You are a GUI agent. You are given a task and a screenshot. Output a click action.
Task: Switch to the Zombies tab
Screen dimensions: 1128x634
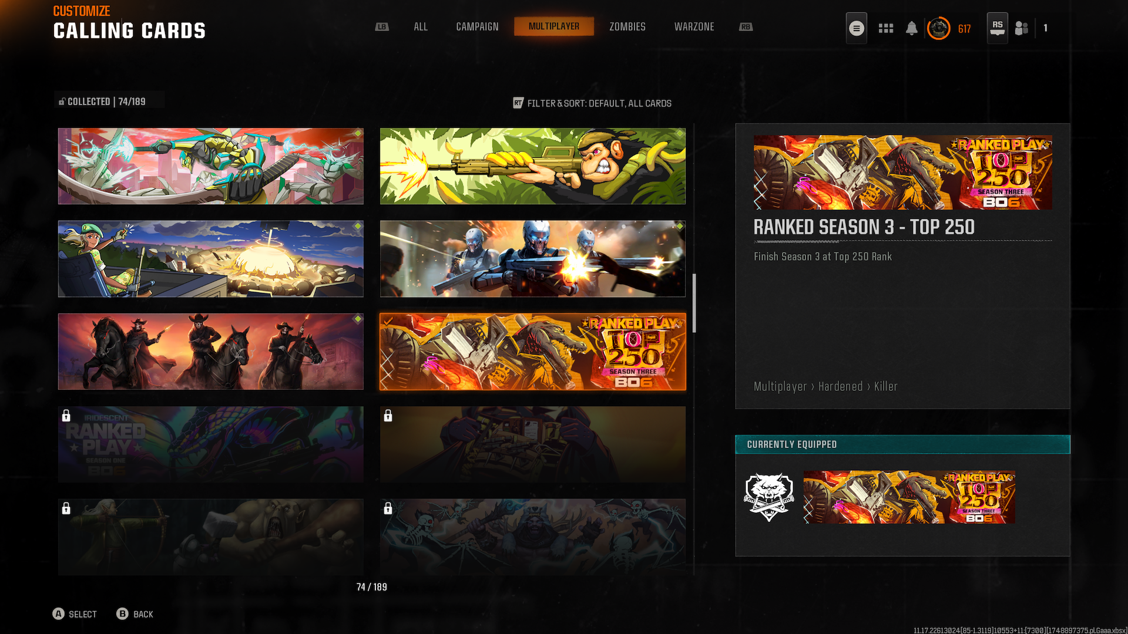(627, 27)
